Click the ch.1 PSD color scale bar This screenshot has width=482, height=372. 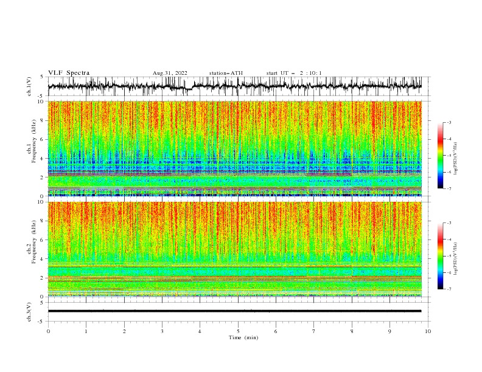440,156
